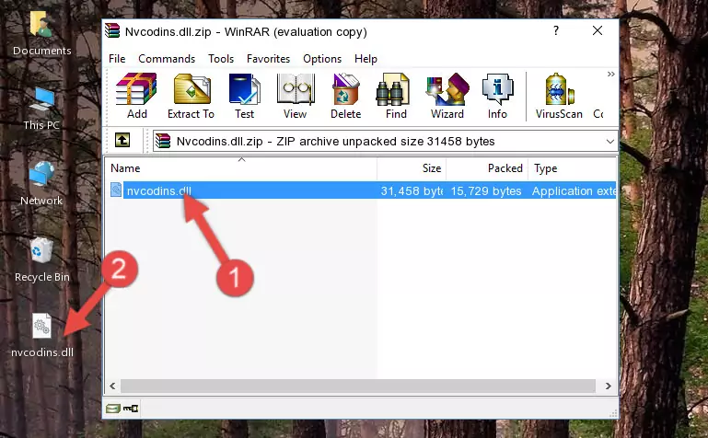Viewport: 708px width, 438px height.
Task: Click the nvcodins.dll file icon in list
Action: point(116,190)
